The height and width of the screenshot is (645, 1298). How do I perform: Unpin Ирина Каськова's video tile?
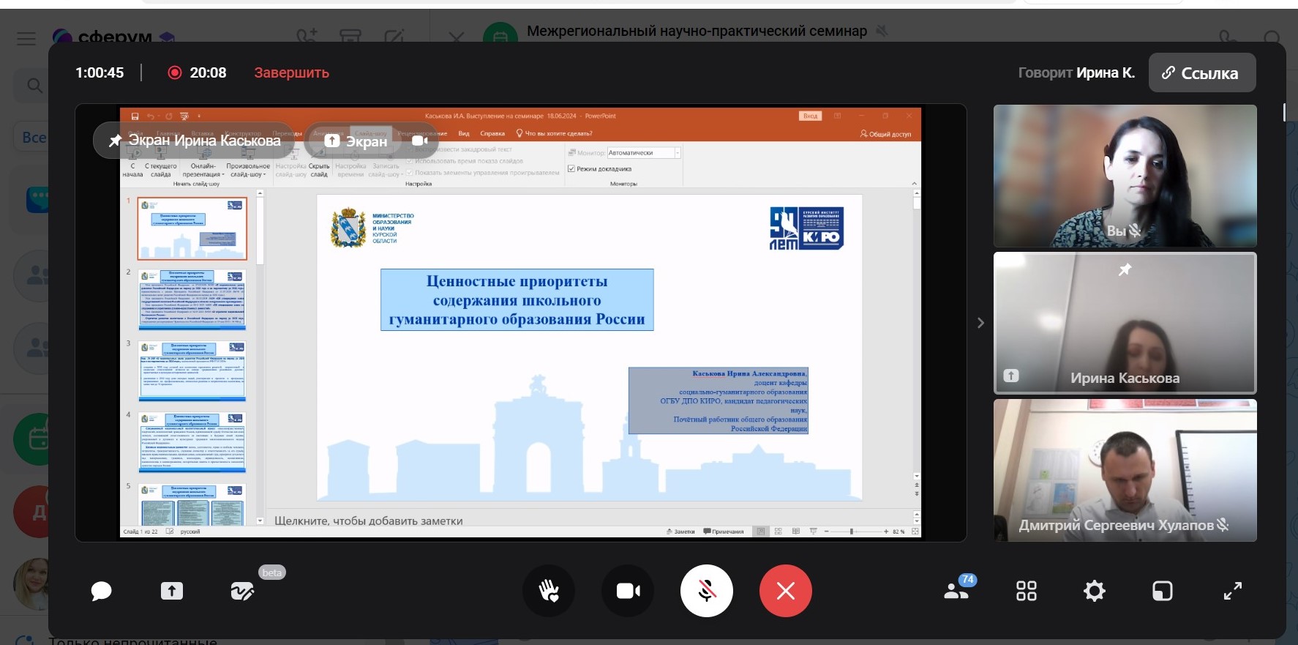(x=1125, y=269)
